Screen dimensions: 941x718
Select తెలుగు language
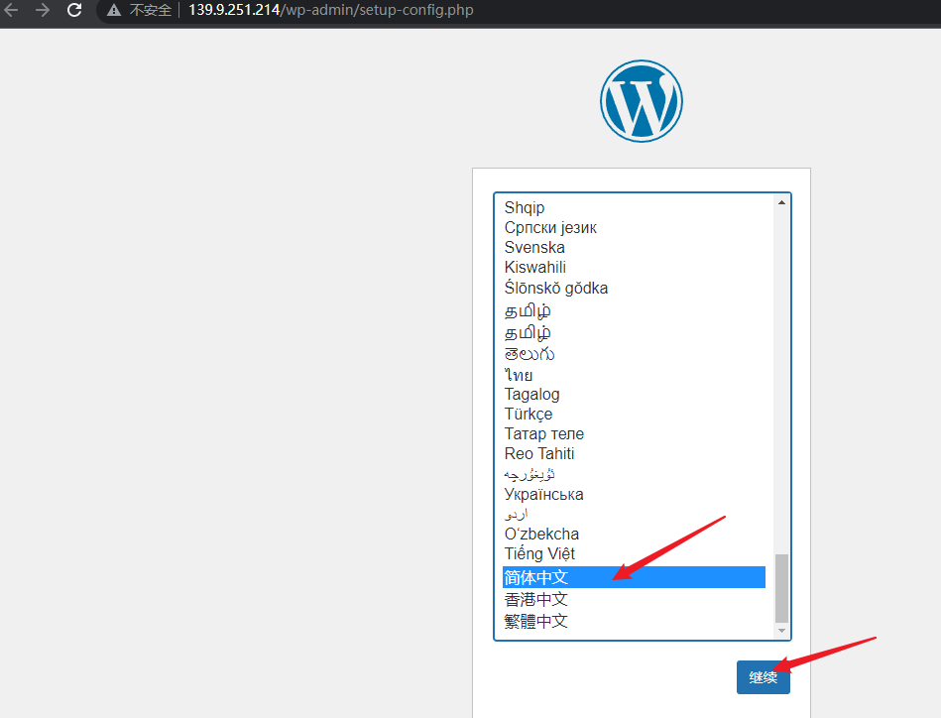(634, 354)
